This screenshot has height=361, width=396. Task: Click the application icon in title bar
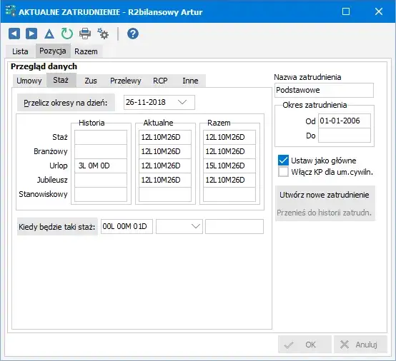point(11,11)
